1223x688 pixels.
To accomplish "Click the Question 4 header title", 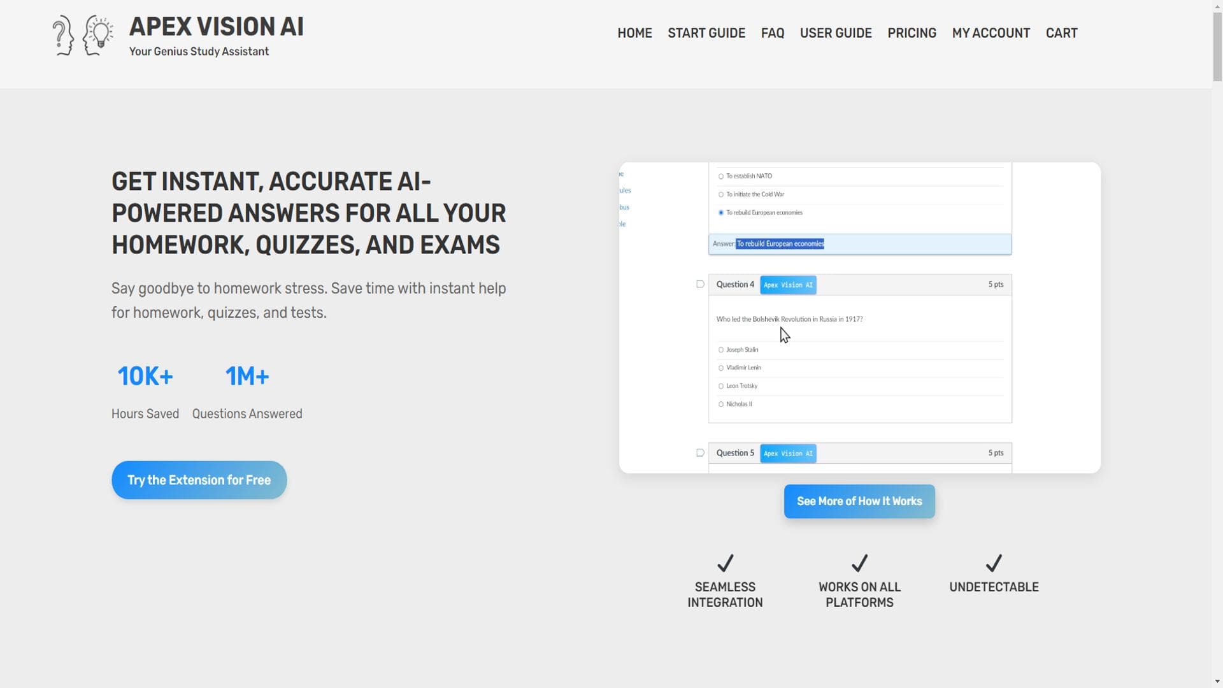I will [735, 284].
